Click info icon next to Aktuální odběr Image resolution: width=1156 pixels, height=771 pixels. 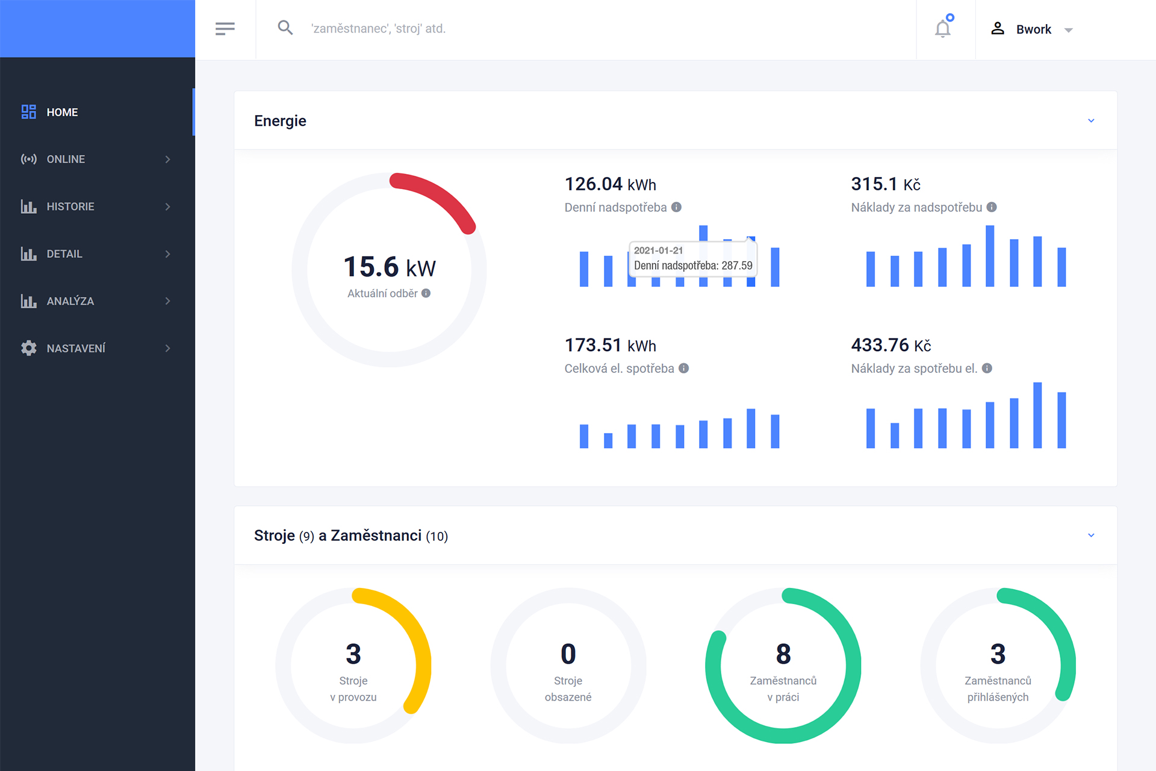pyautogui.click(x=426, y=293)
